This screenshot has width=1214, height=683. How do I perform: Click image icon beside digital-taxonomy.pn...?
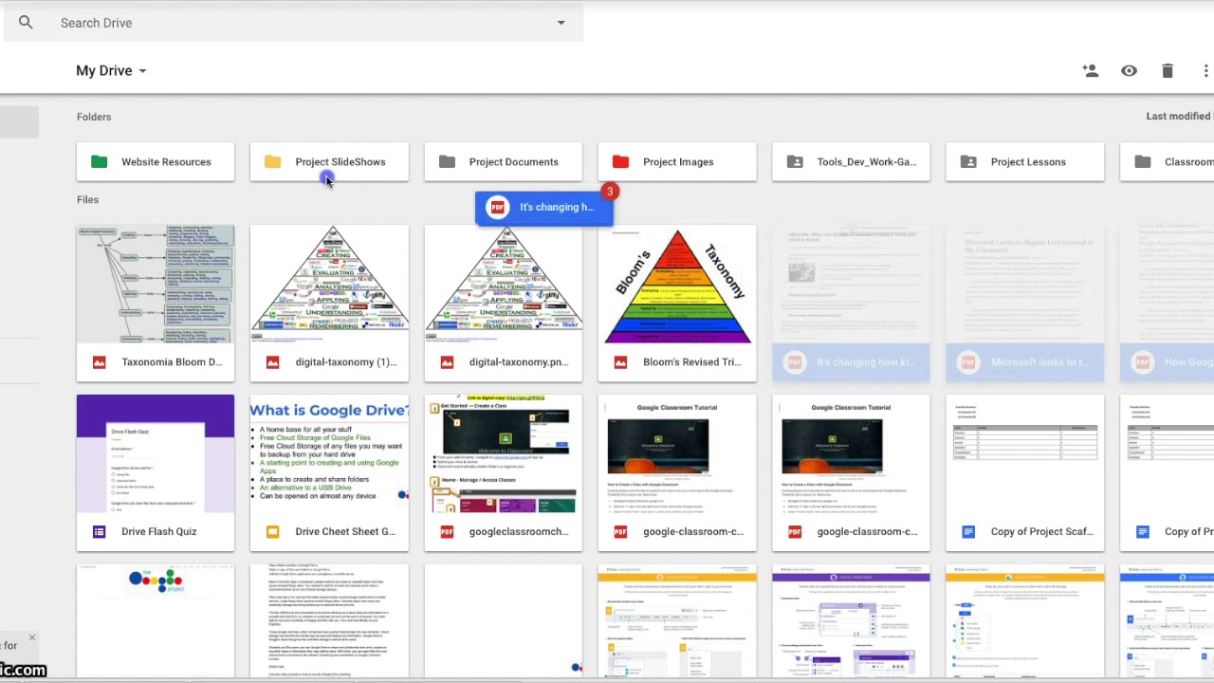(x=447, y=362)
